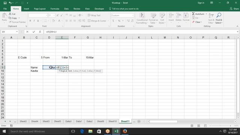Click the Delete cells icon

(178, 15)
